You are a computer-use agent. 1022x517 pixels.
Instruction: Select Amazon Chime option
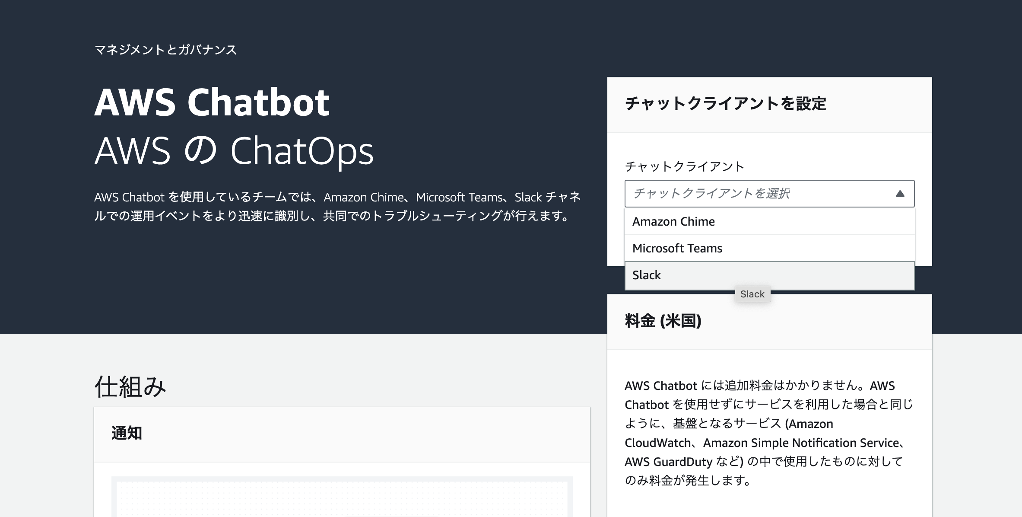coord(769,222)
